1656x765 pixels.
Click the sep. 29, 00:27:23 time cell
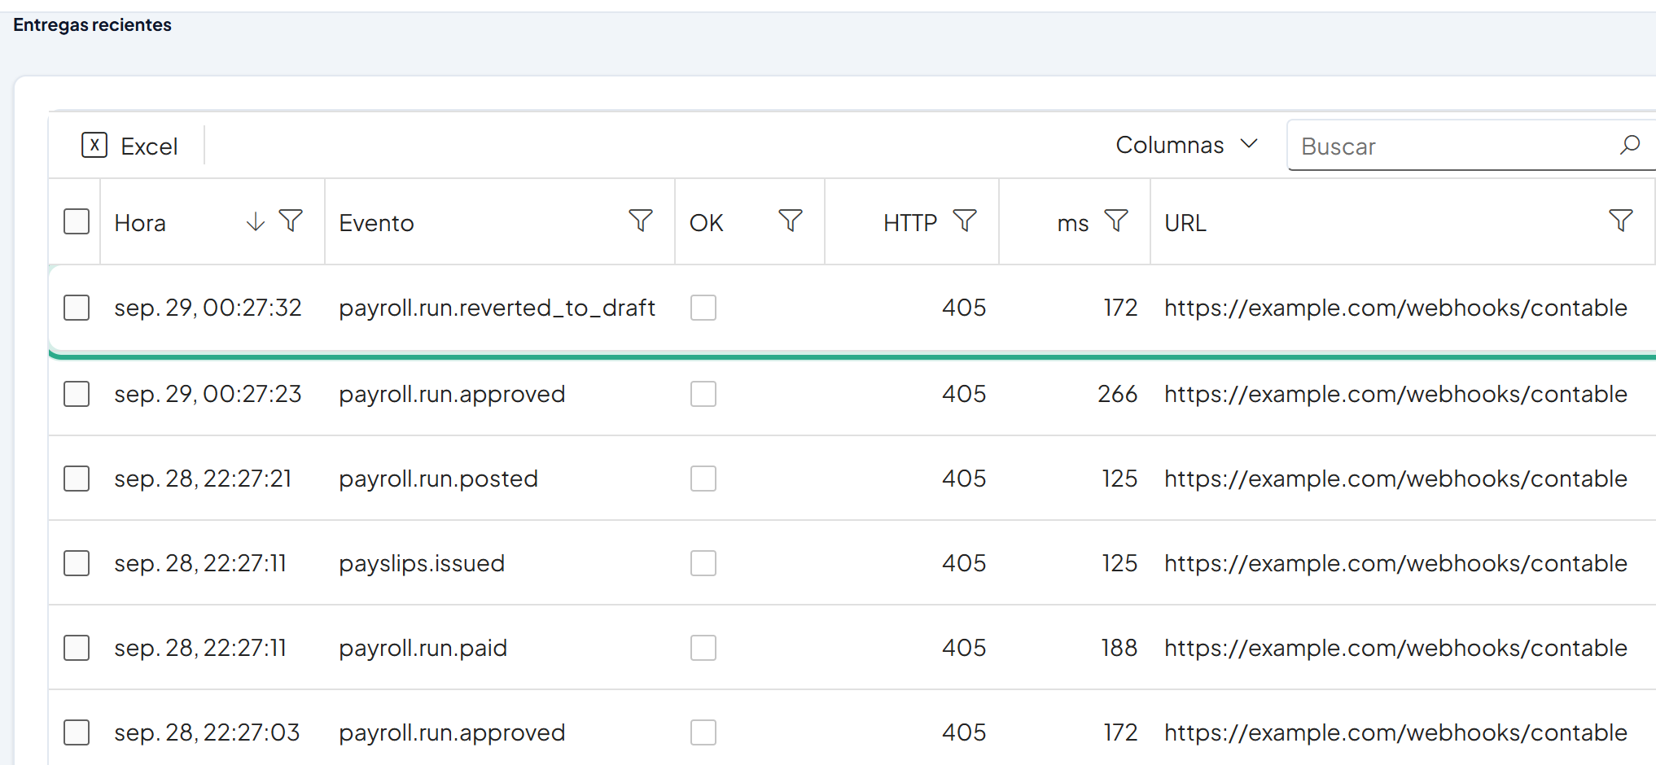[208, 394]
